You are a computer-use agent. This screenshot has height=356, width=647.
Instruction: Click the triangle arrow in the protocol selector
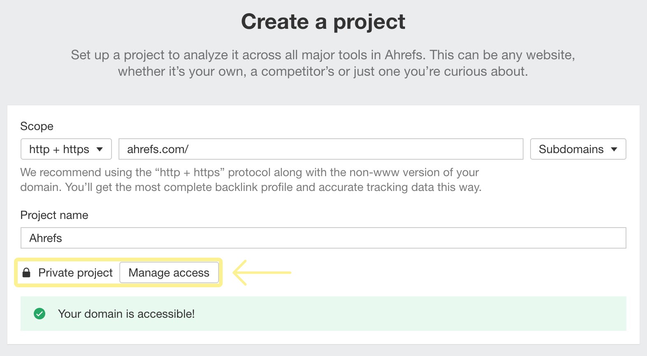(x=100, y=149)
